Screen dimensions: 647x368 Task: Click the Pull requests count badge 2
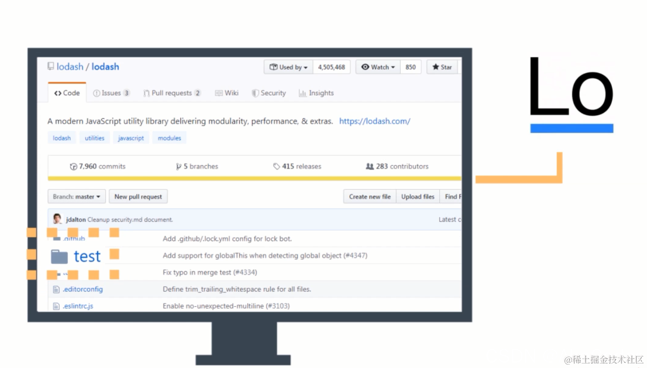pos(197,93)
